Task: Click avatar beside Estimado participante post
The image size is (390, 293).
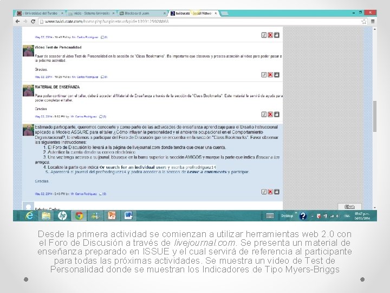Action: tap(28, 130)
